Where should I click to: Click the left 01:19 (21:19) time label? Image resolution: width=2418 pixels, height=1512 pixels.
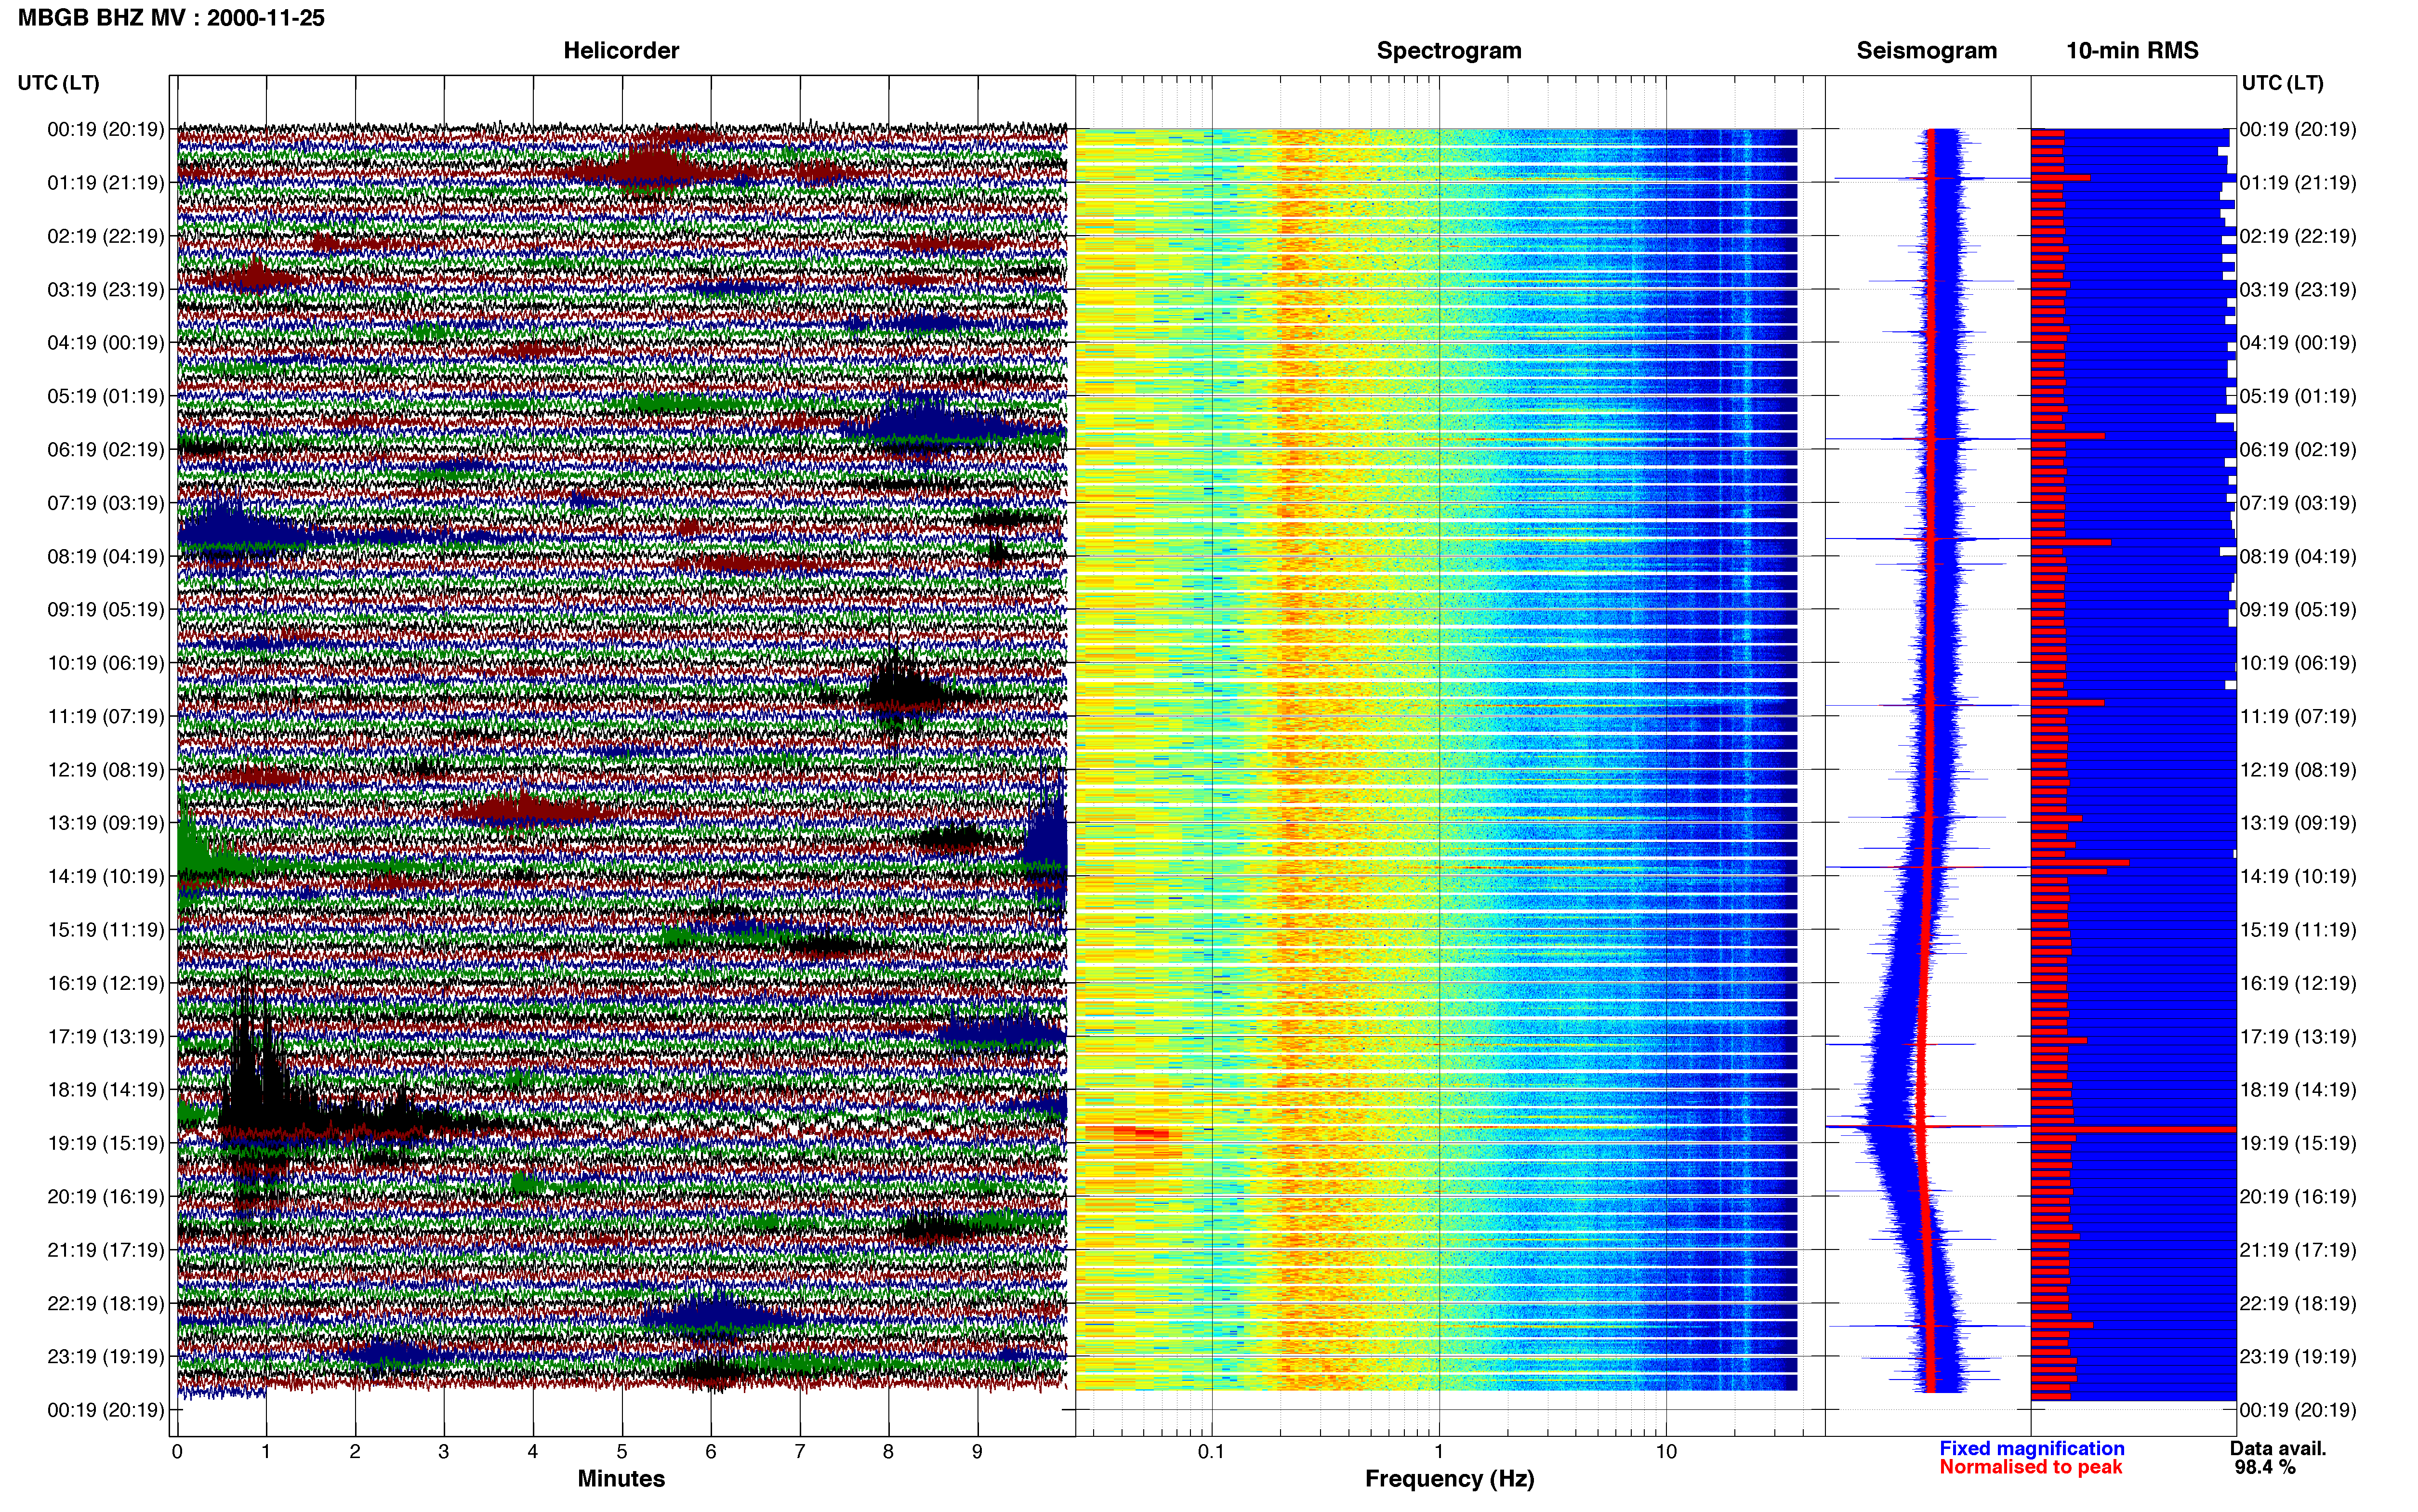click(x=105, y=183)
